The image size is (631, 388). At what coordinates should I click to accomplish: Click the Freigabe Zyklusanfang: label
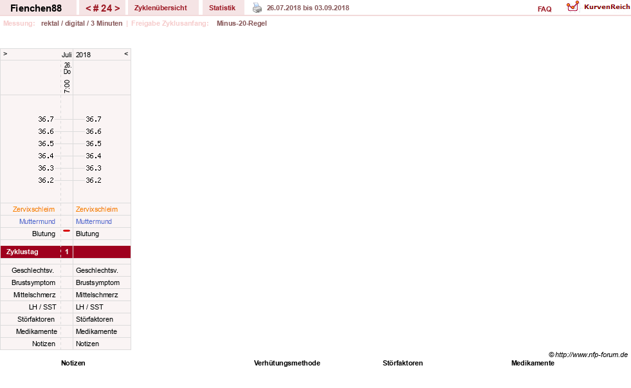(x=170, y=23)
